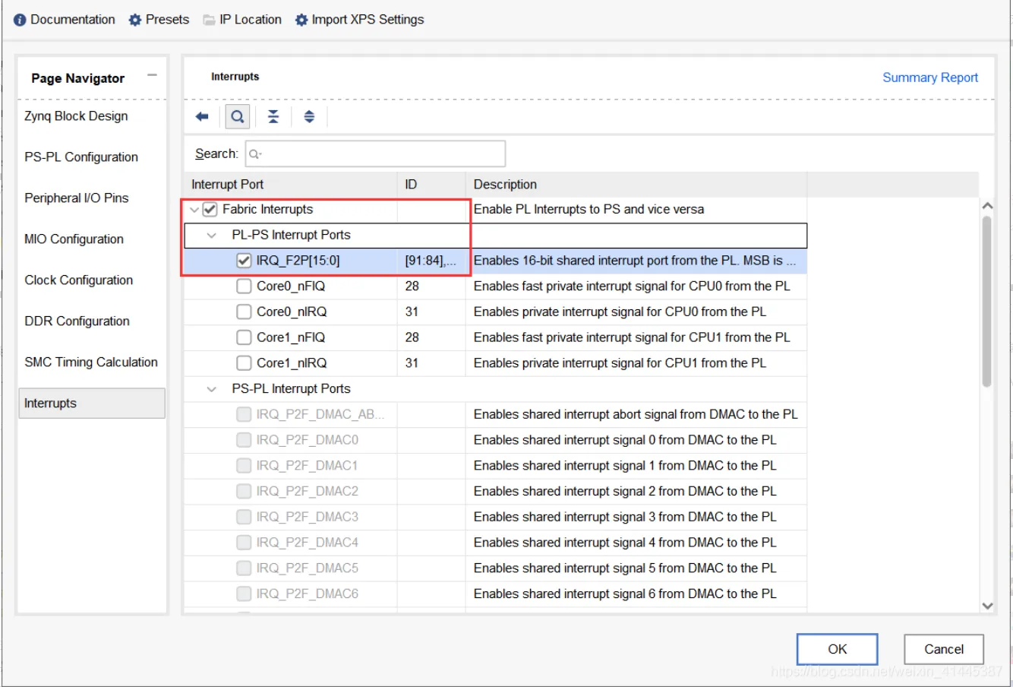This screenshot has width=1013, height=687.
Task: Click the back arrow toolbar icon
Action: 202,116
